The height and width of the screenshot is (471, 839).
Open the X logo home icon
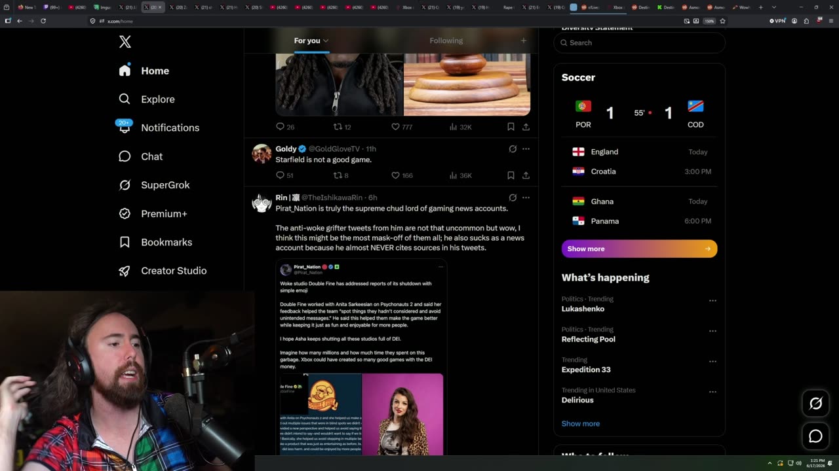(125, 43)
